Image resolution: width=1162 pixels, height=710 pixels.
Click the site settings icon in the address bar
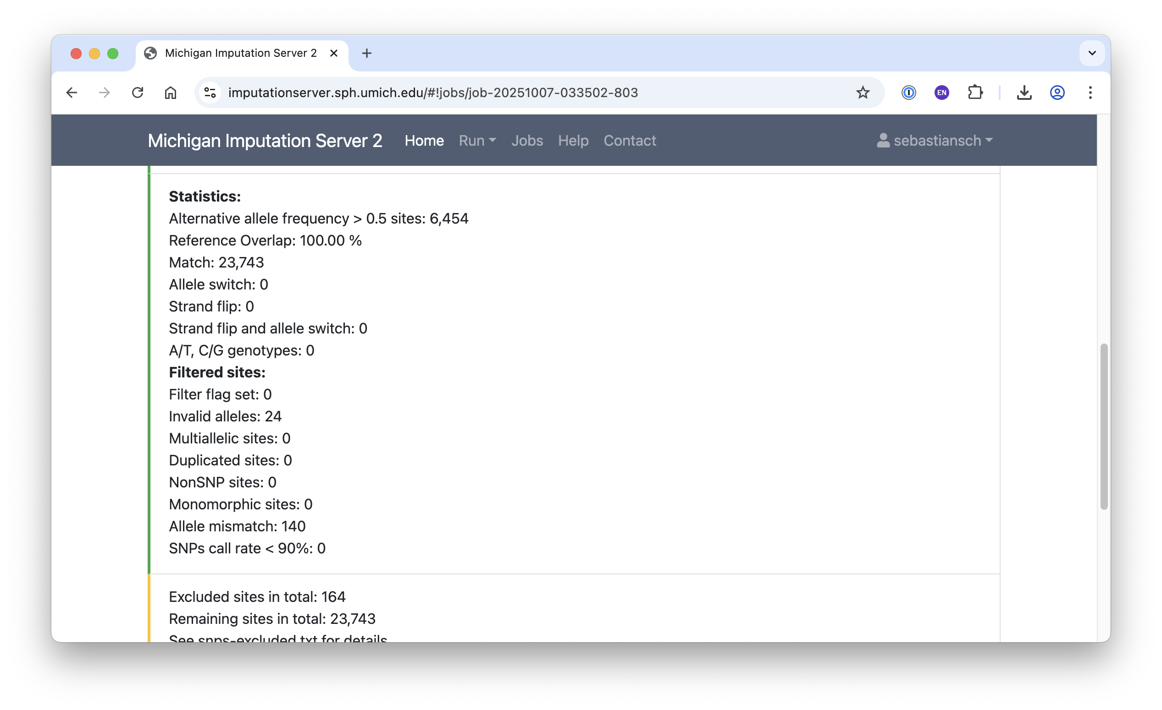(x=210, y=93)
